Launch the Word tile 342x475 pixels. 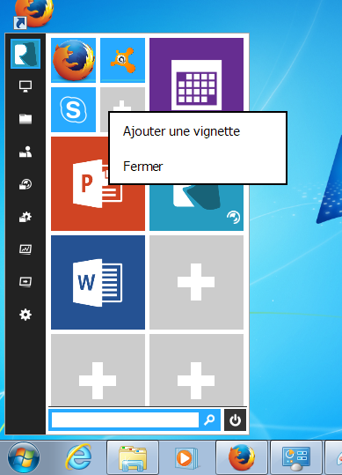98,282
